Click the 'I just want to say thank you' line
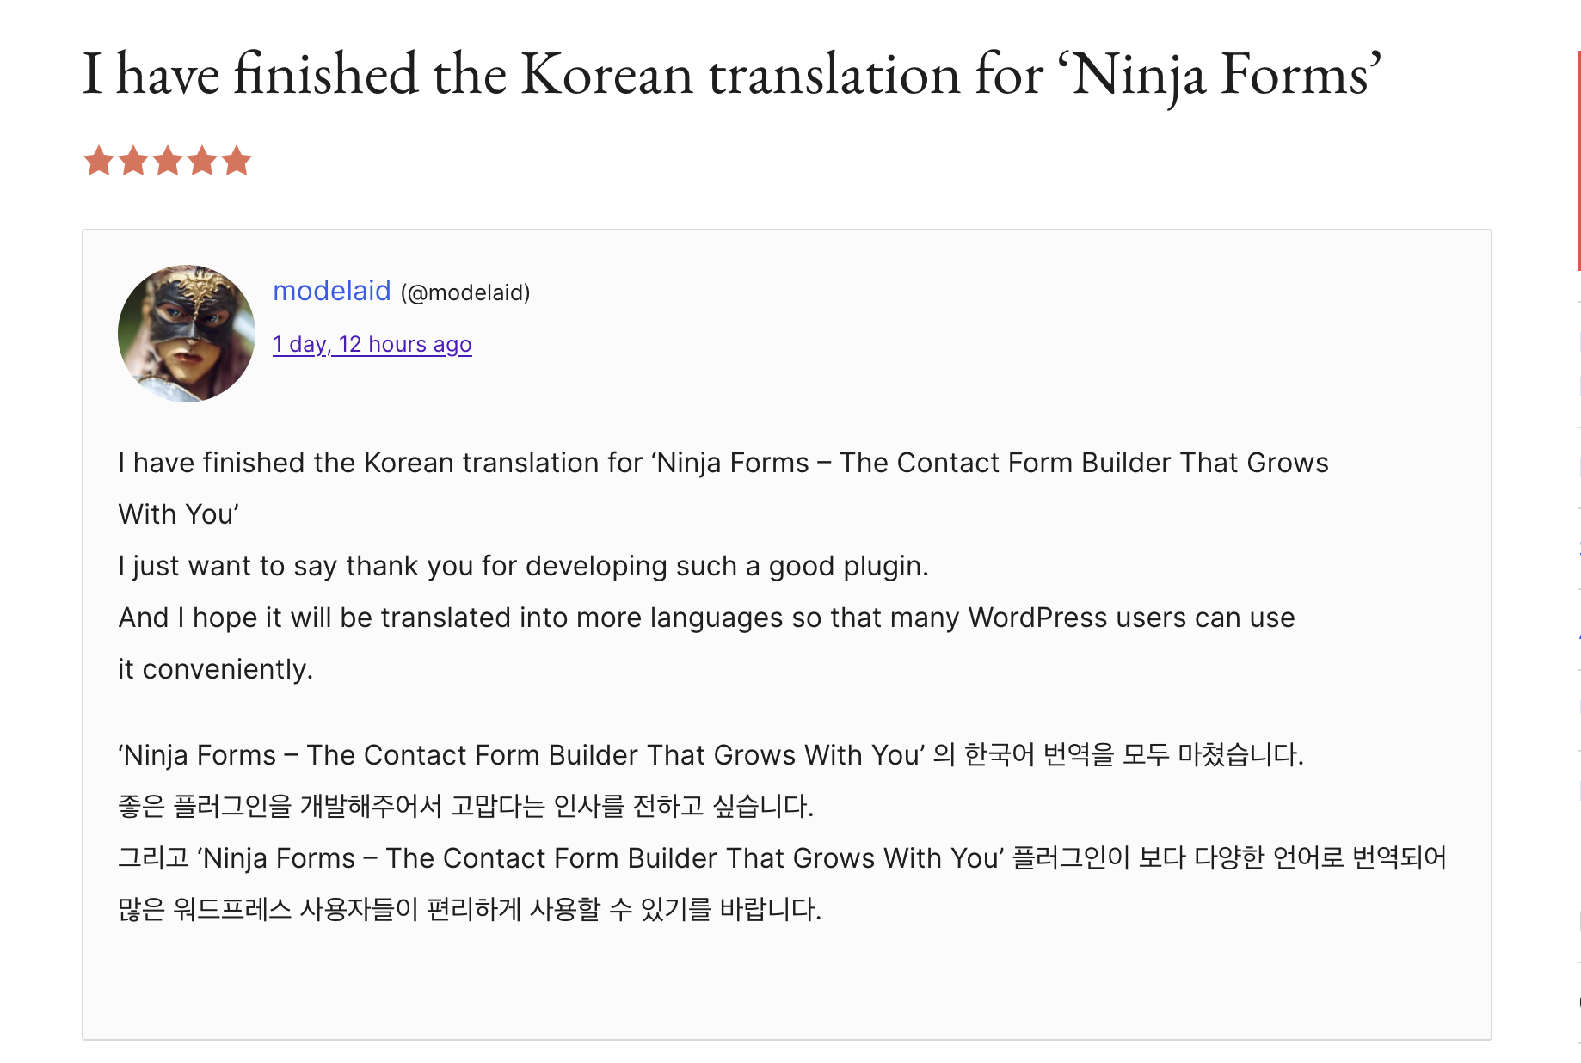Viewport: 1581px width, 1063px height. [523, 566]
